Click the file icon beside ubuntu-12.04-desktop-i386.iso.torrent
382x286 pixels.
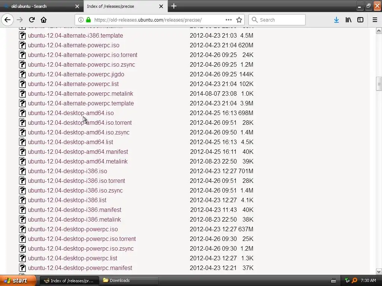coord(22,181)
